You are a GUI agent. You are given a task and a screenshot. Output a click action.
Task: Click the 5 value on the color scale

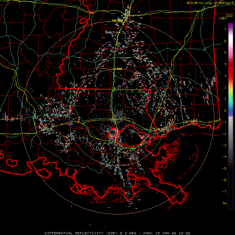225,52
